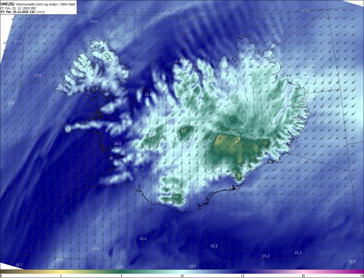The height and width of the screenshot is (278, 364).
Task: Click the '16.5' value label on the map
Action: coord(117,144)
